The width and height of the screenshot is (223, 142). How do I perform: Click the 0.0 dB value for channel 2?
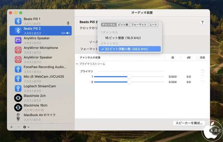point(189,82)
